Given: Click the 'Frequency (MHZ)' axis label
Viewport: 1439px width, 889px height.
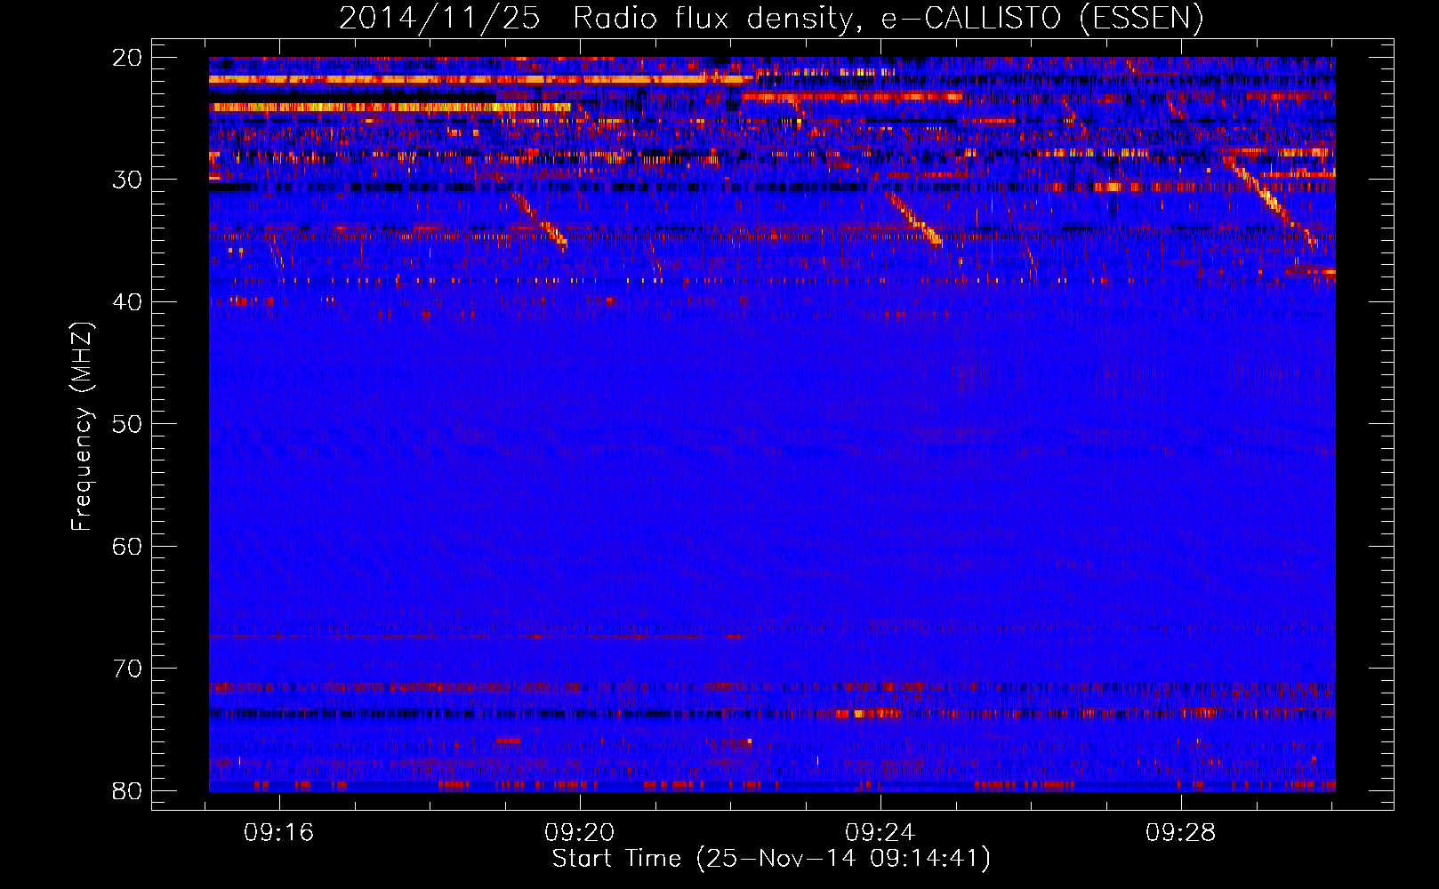Looking at the screenshot, I should [82, 427].
